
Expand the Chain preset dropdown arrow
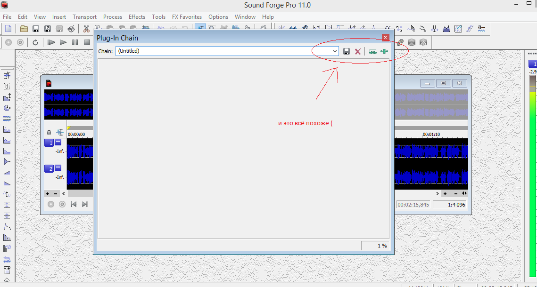tap(335, 51)
